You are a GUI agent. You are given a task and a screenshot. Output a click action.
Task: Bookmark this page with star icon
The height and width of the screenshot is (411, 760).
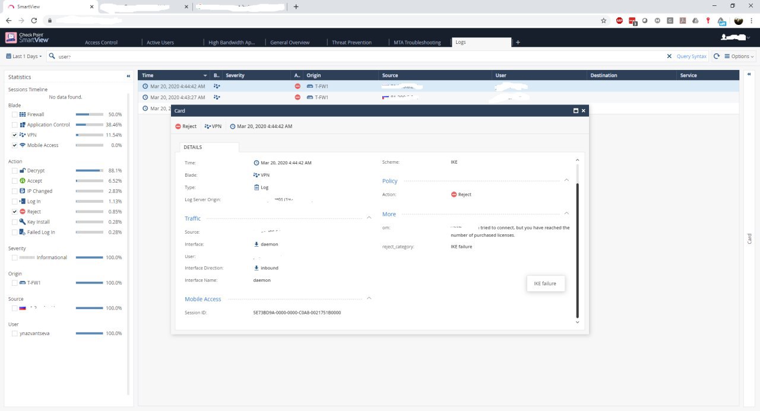pos(604,20)
